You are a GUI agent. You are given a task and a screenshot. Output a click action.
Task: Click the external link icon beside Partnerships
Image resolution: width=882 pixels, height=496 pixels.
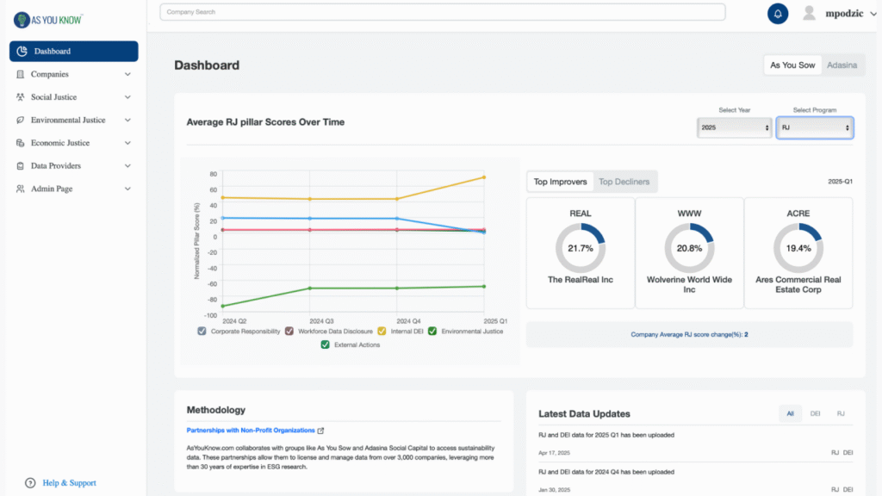pos(320,431)
